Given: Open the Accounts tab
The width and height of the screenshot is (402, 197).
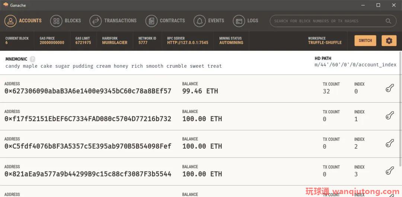Looking at the screenshot, I should [23, 21].
